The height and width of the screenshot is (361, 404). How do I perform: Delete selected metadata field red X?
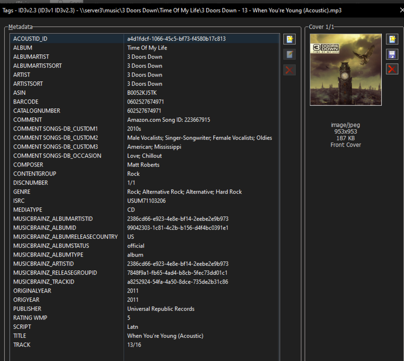tap(290, 70)
